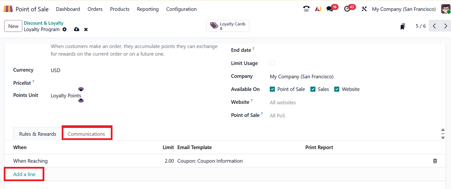The width and height of the screenshot is (451, 189).
Task: Click the Add a line link
Action: 24,174
